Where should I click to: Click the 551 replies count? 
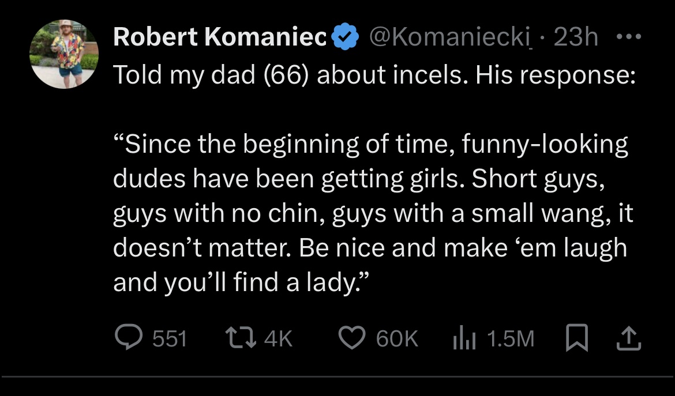point(170,339)
